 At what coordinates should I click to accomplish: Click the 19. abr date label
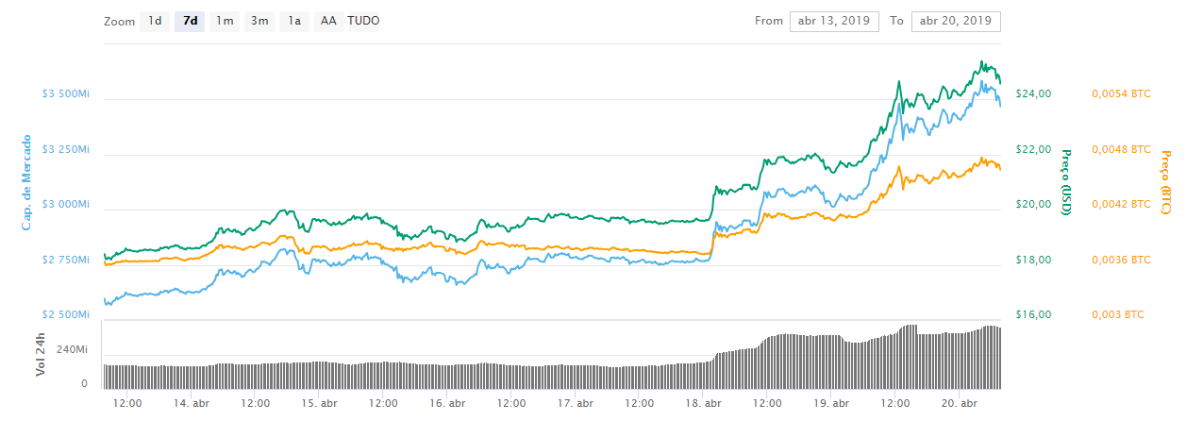pos(830,403)
